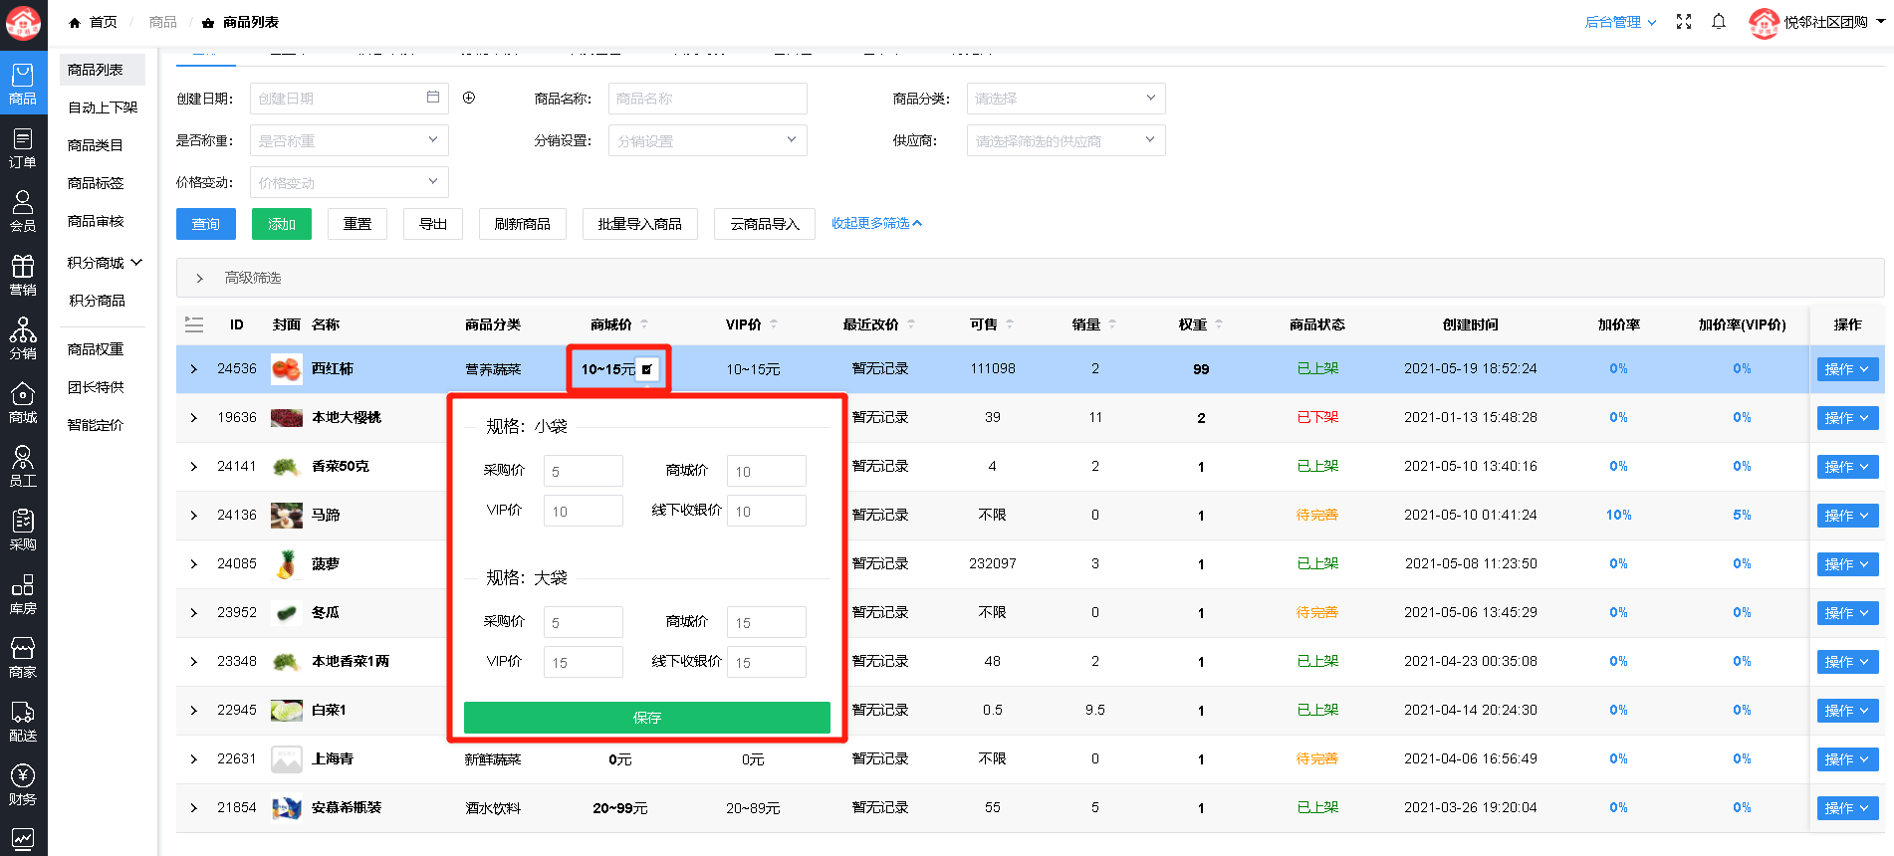Click the 批量导入商品 button
Screen dimensions: 1894x856
640,224
